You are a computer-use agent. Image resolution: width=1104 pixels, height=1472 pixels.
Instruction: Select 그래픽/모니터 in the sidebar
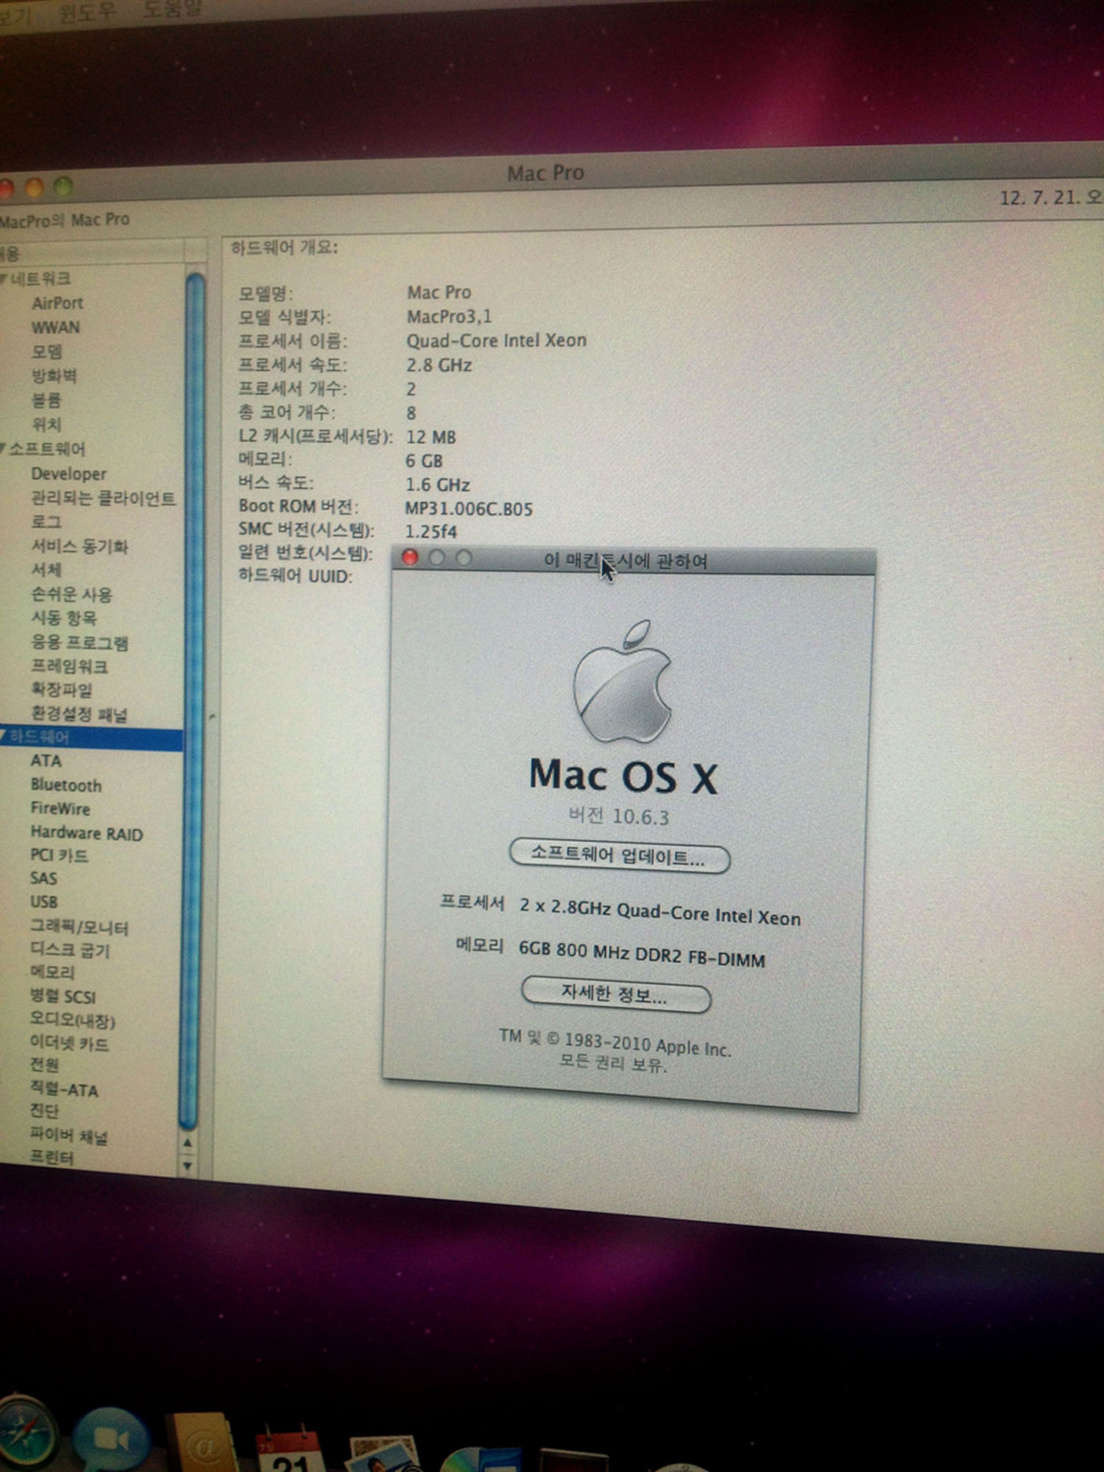click(x=79, y=927)
